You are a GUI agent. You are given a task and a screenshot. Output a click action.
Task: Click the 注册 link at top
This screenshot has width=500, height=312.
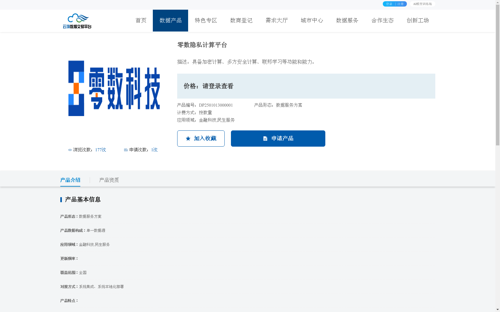tap(401, 4)
